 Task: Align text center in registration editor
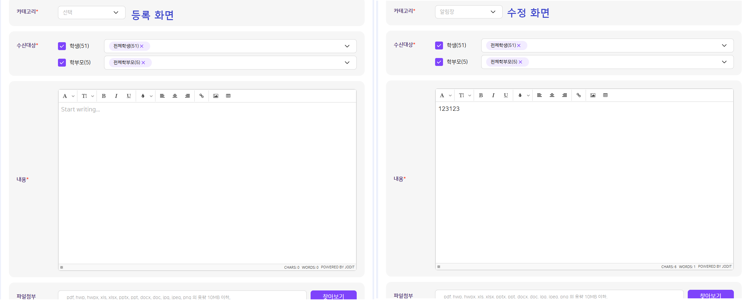175,96
